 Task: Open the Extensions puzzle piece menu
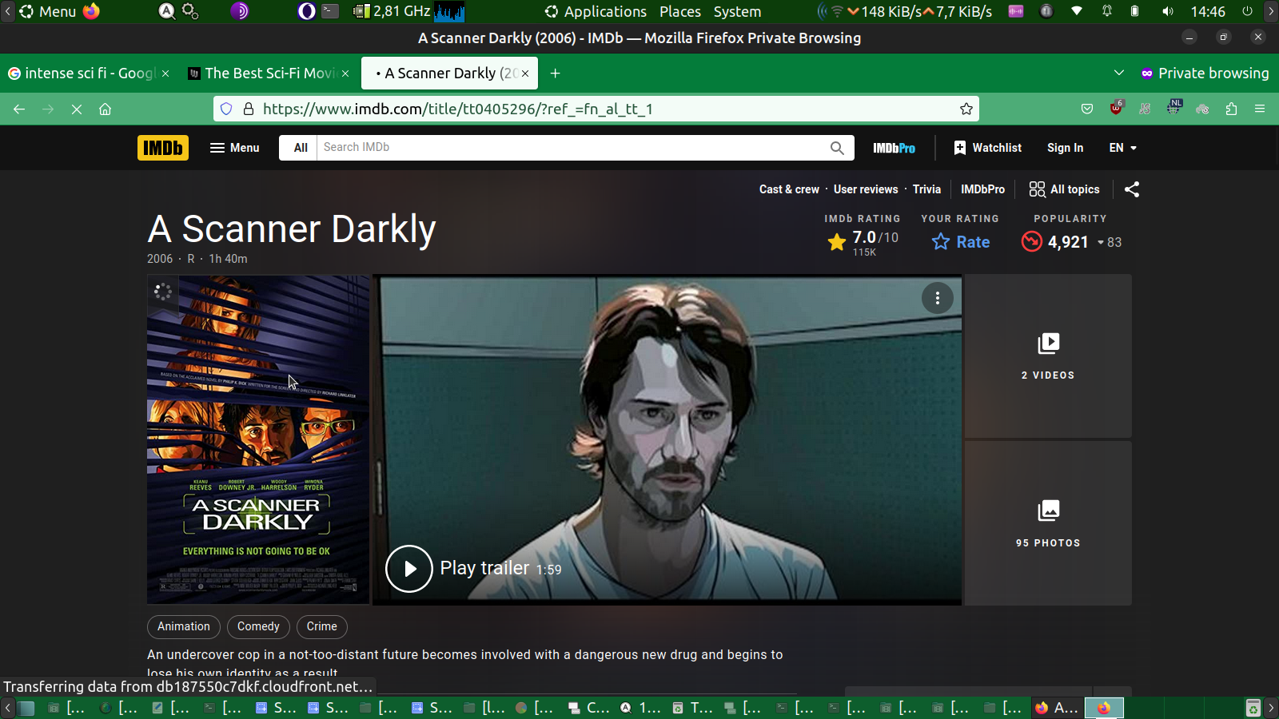[x=1231, y=109]
